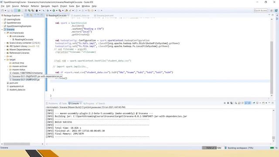Maximize the Package Explorer panel
This screenshot has width=279, height=157.
coord(42,15)
